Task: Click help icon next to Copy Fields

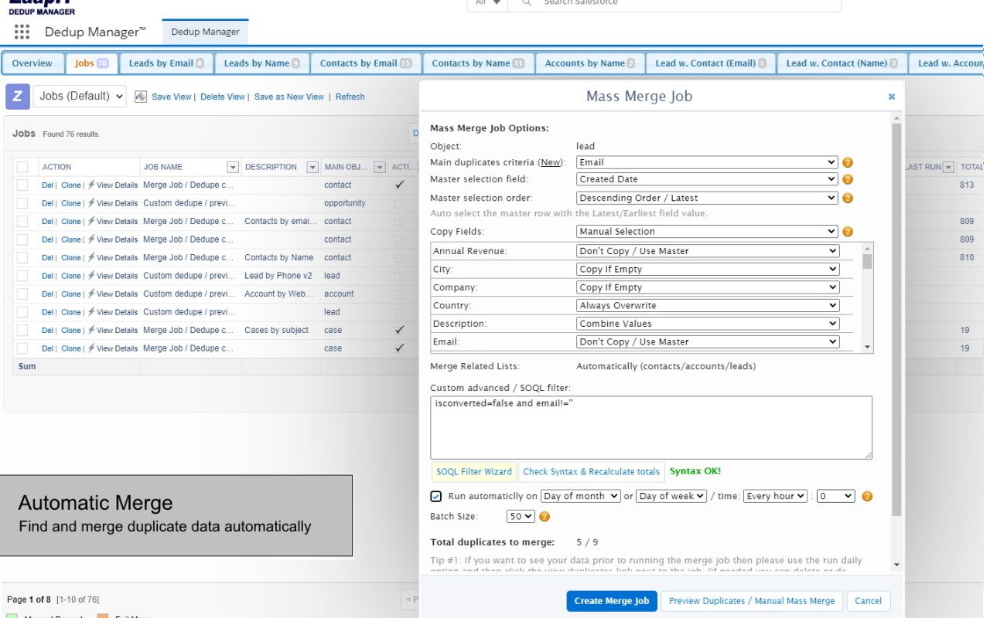Action: pyautogui.click(x=848, y=231)
